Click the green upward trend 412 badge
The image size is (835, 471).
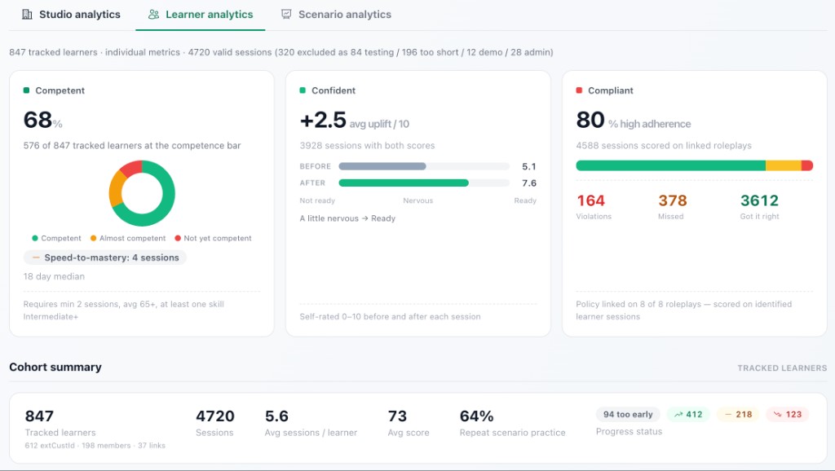coord(688,414)
